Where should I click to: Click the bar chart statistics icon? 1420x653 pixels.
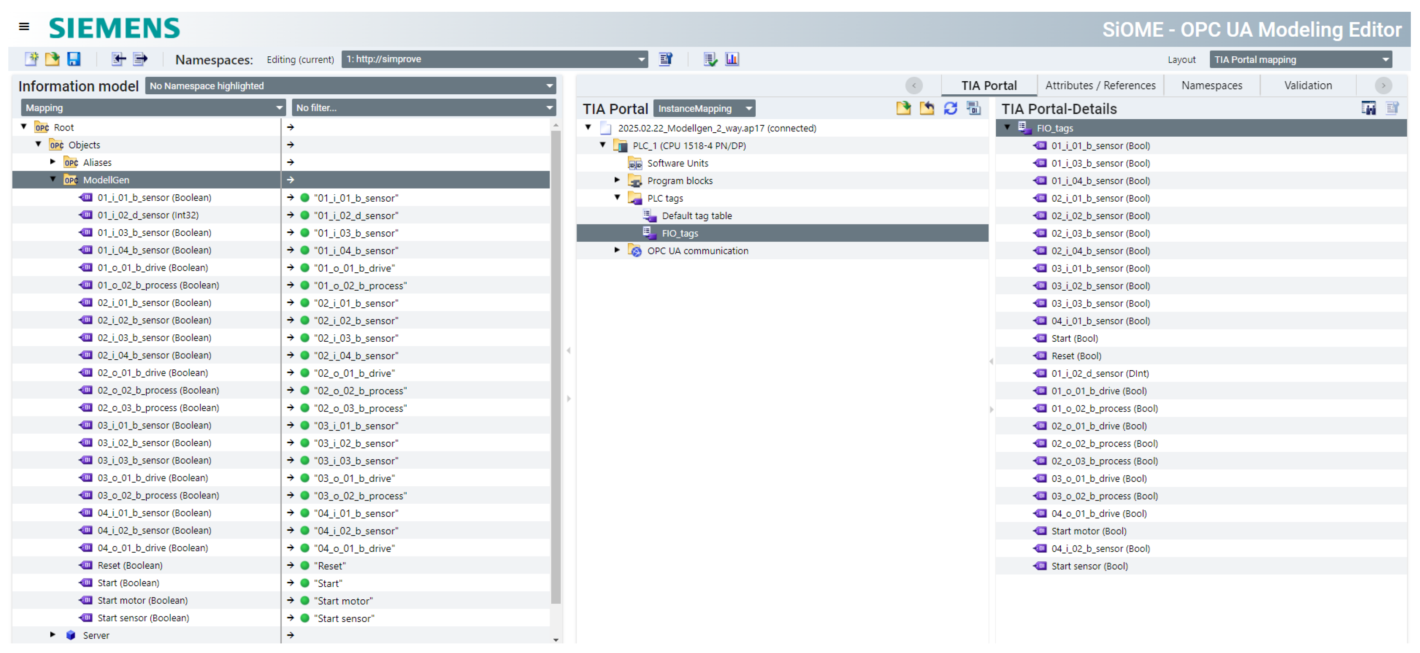pyautogui.click(x=732, y=59)
